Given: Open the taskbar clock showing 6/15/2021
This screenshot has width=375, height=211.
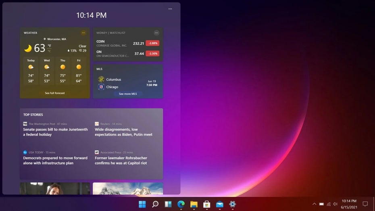Looking at the screenshot, I should [x=349, y=204].
